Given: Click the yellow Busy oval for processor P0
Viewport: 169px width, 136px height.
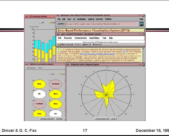Looking at the screenshot, I should click(x=39, y=84).
